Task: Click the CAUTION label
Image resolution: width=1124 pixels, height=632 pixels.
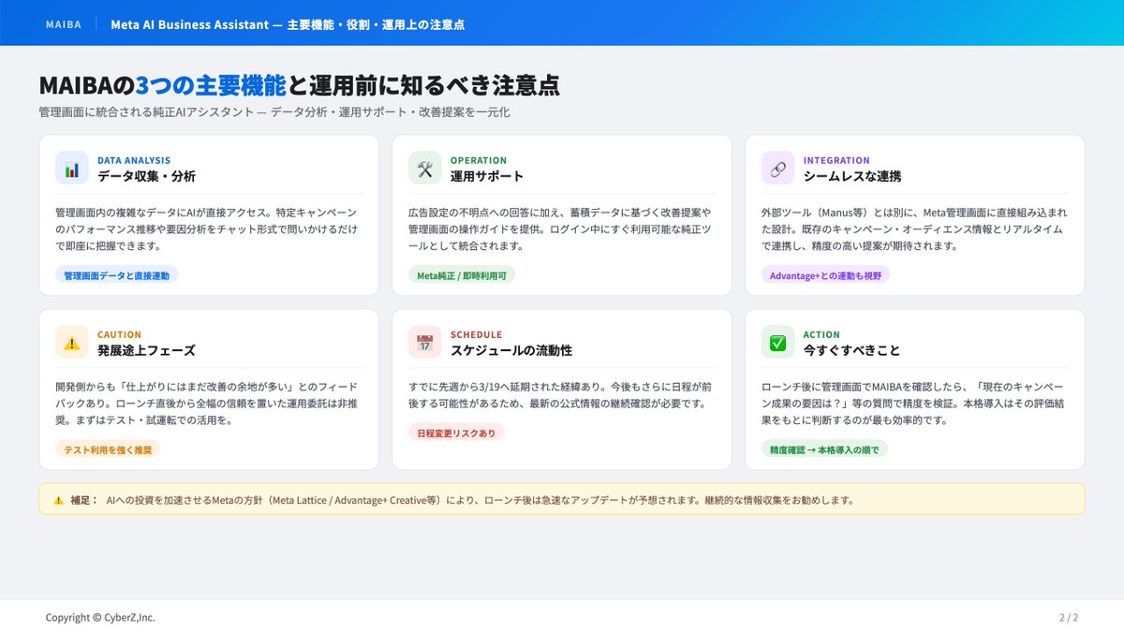Action: pos(120,334)
